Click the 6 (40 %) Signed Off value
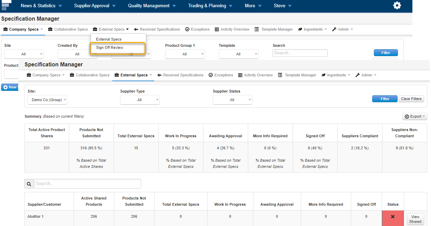Screen dimensions: 431x226 (x=315, y=148)
